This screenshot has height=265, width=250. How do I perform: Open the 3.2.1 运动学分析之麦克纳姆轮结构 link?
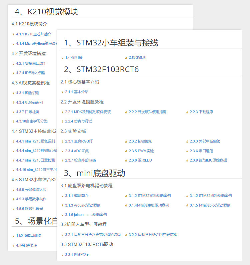tap(93, 235)
